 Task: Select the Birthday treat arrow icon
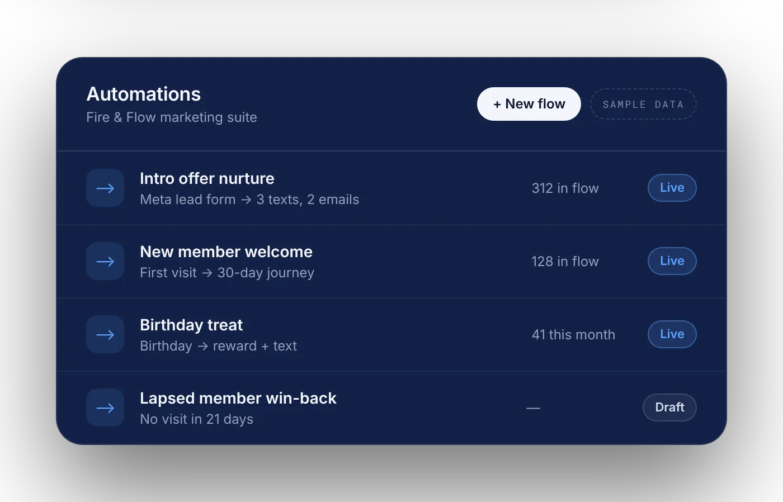point(105,334)
